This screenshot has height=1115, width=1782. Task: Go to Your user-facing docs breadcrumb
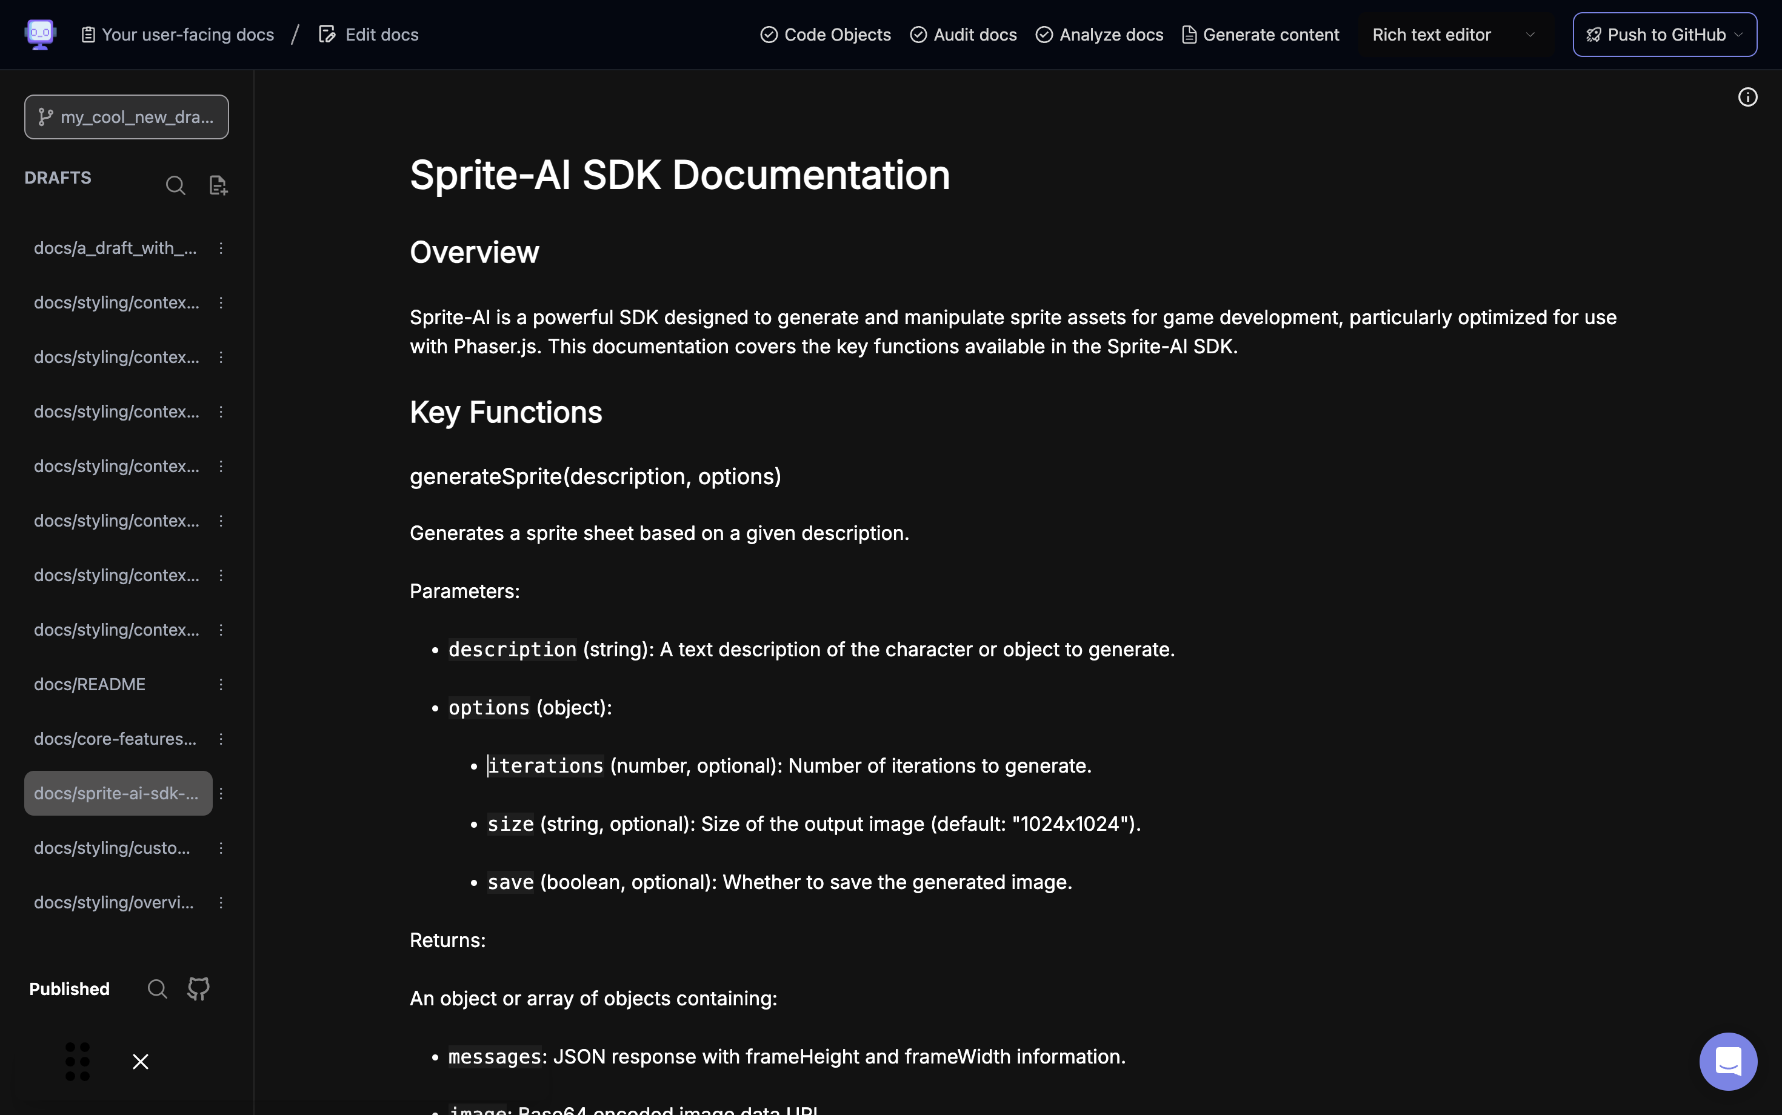pos(178,35)
